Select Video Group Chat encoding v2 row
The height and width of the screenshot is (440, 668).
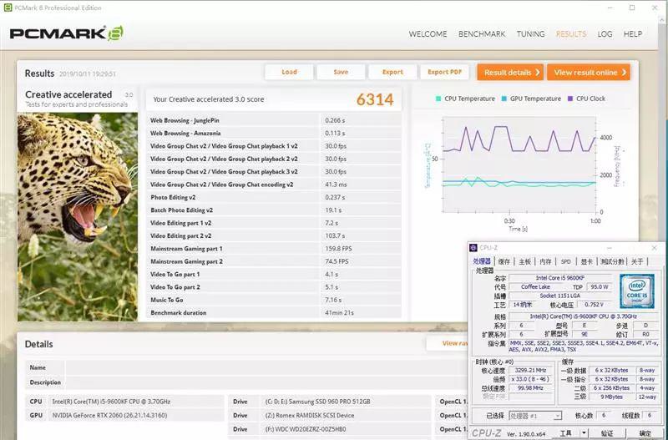point(274,185)
